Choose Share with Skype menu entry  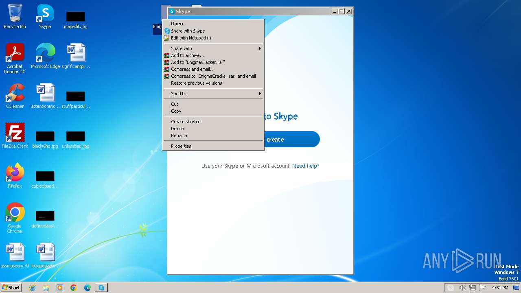pyautogui.click(x=213, y=31)
